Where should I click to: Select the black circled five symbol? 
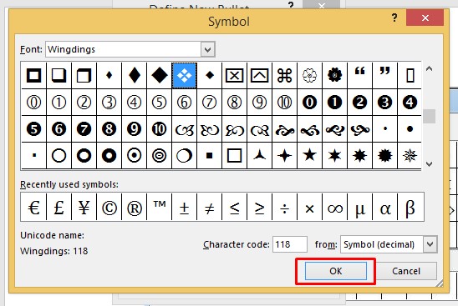click(34, 129)
